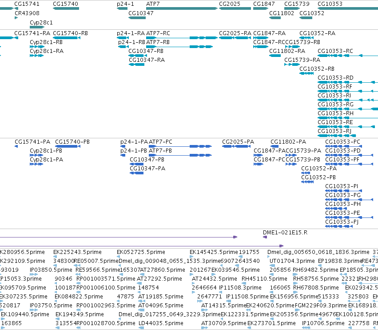Click the CG11802-PA protein label
The height and width of the screenshot is (330, 378).
coord(288,142)
